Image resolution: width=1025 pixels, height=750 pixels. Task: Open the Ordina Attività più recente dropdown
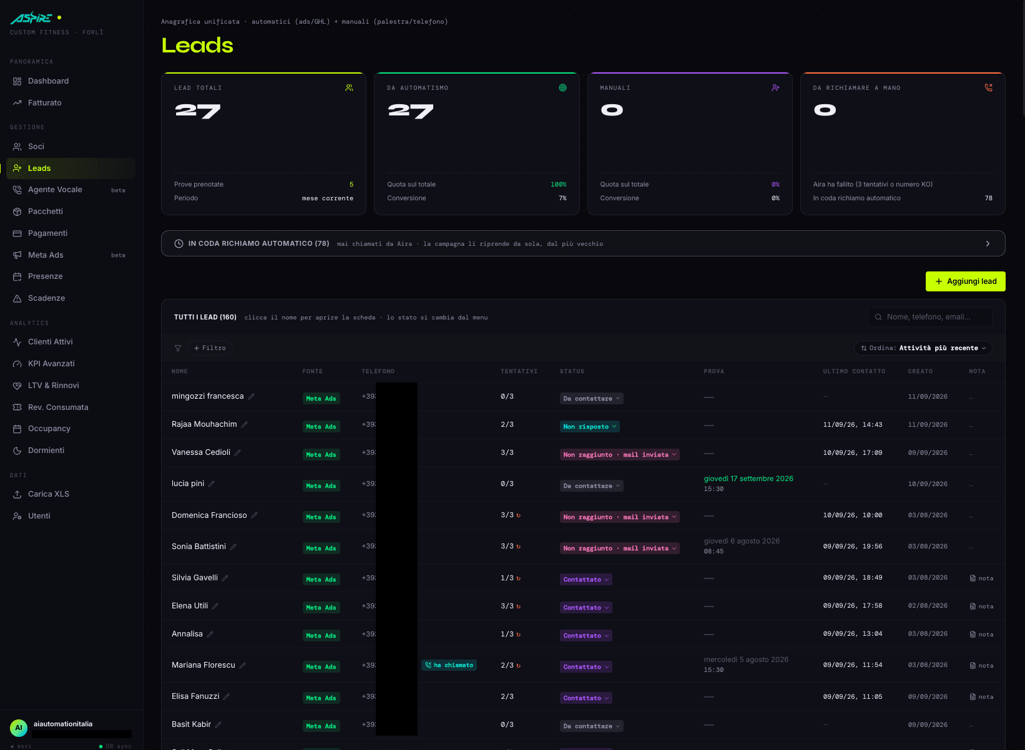pyautogui.click(x=923, y=348)
